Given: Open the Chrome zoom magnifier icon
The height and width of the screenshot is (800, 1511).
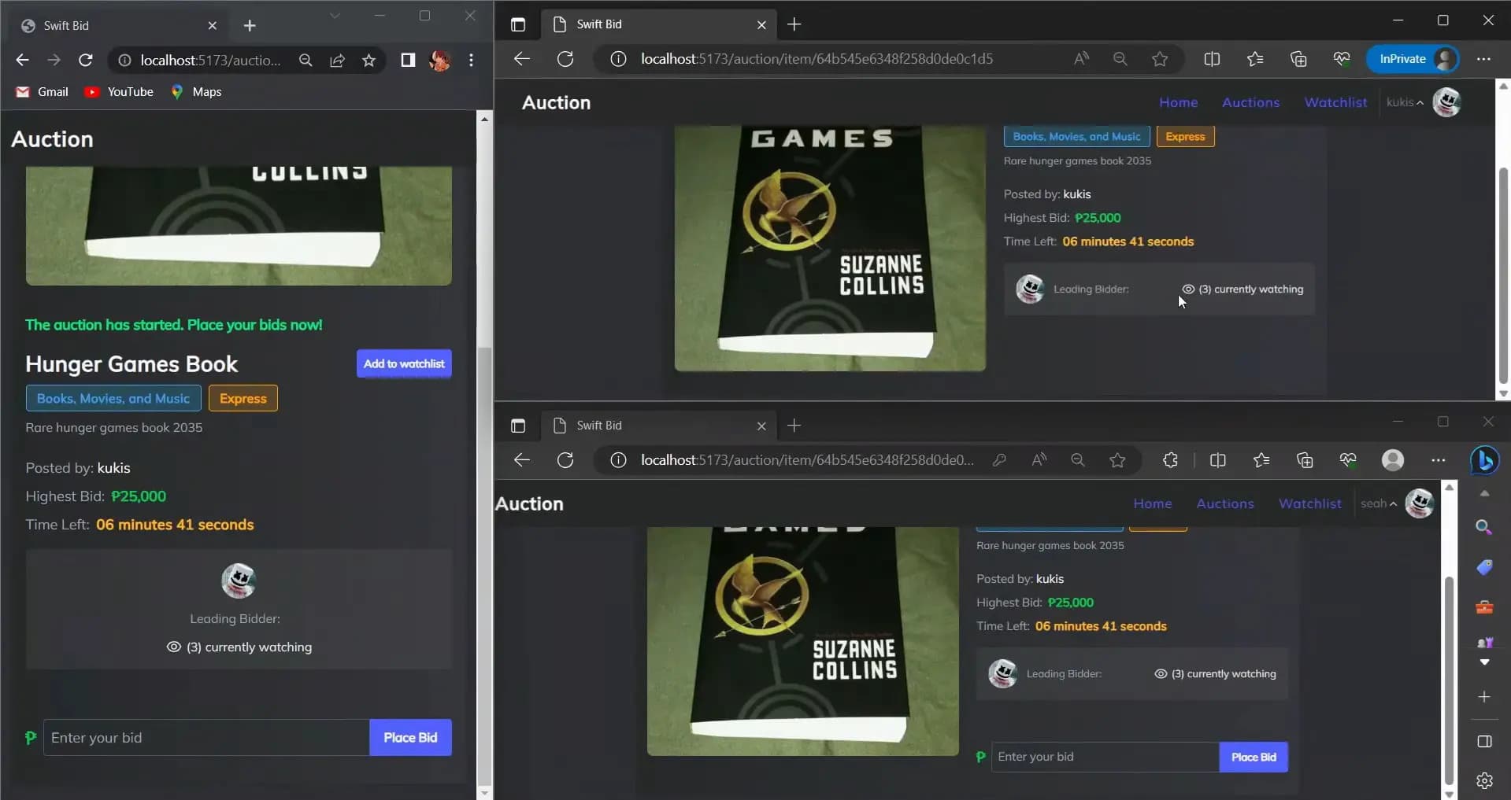Looking at the screenshot, I should click(306, 60).
